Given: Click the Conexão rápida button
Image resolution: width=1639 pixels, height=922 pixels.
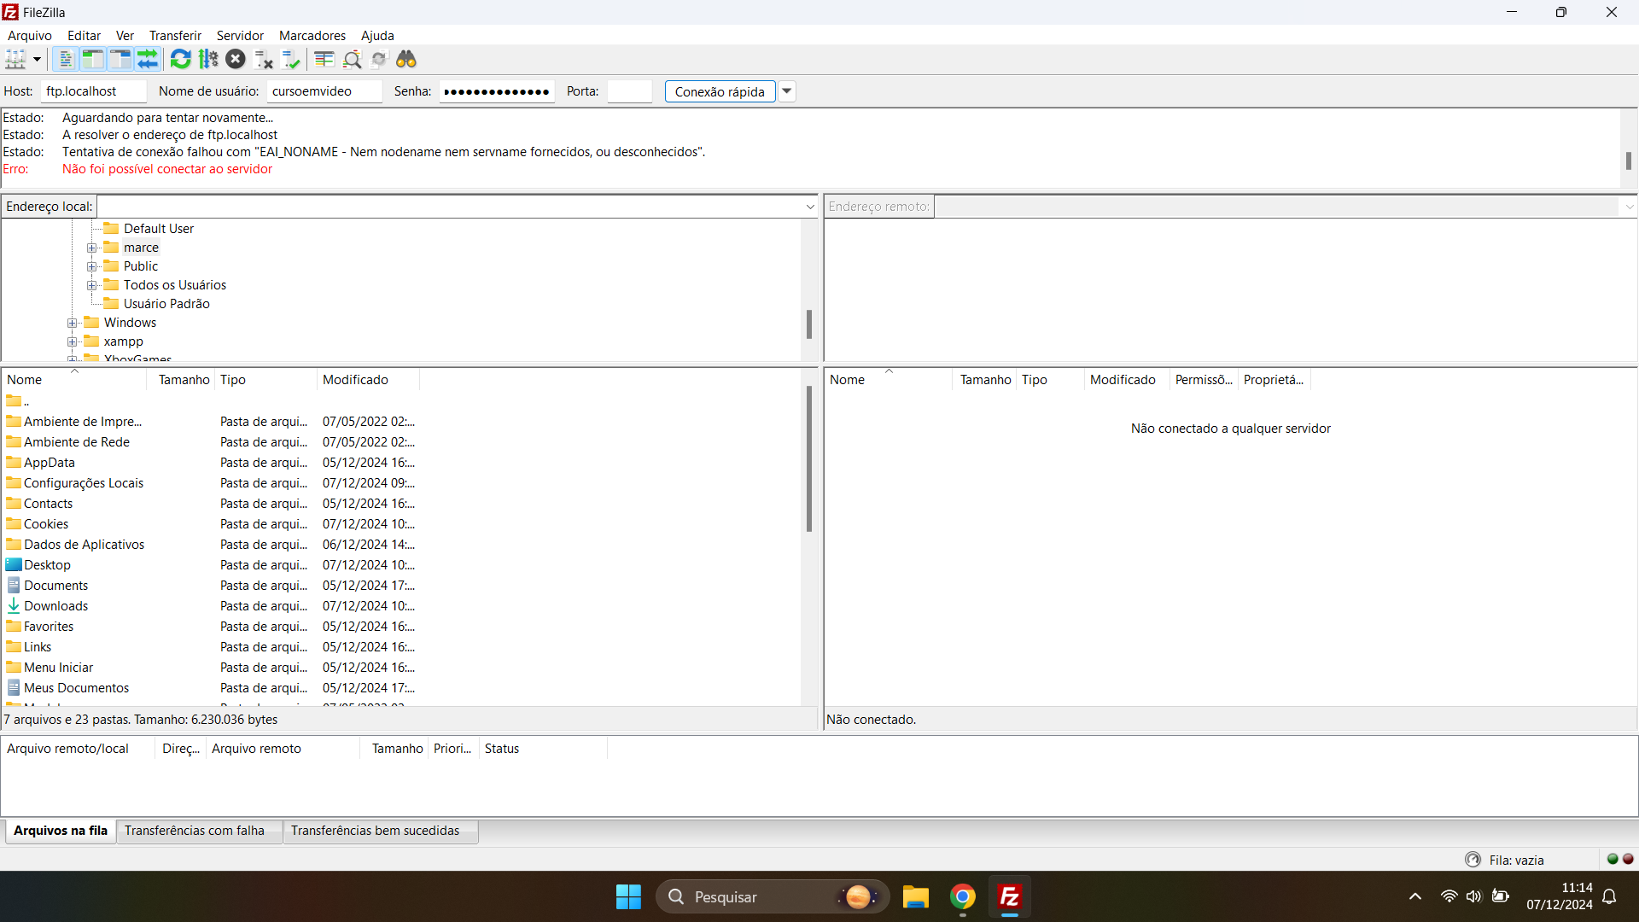Looking at the screenshot, I should [720, 91].
